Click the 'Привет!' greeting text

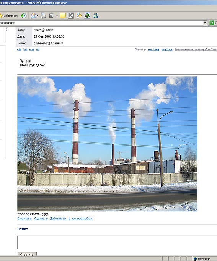[x=25, y=61]
